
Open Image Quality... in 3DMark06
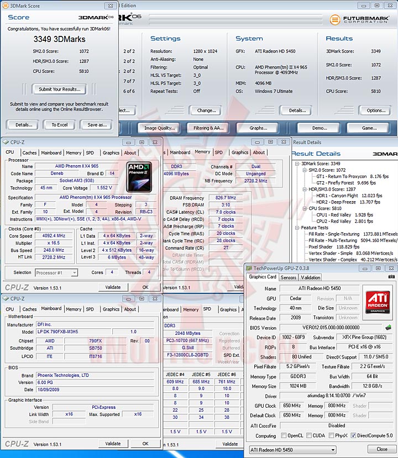click(x=159, y=128)
